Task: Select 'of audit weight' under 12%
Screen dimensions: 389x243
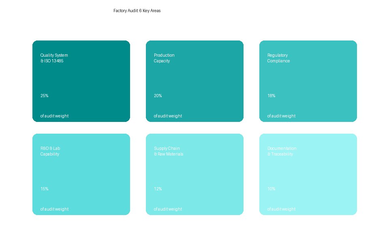Action: [168, 209]
